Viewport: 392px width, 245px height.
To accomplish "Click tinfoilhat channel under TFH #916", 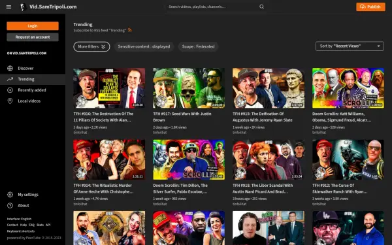I will point(80,133).
